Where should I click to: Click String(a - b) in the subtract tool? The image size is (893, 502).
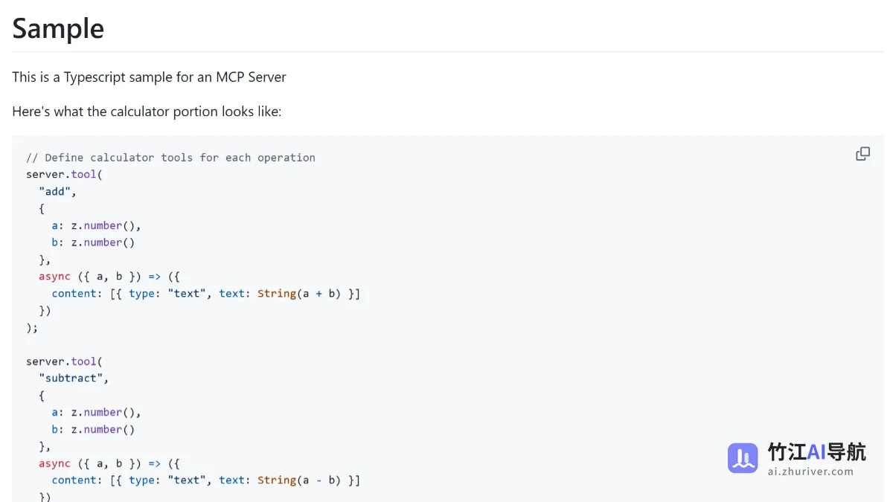[x=299, y=480]
